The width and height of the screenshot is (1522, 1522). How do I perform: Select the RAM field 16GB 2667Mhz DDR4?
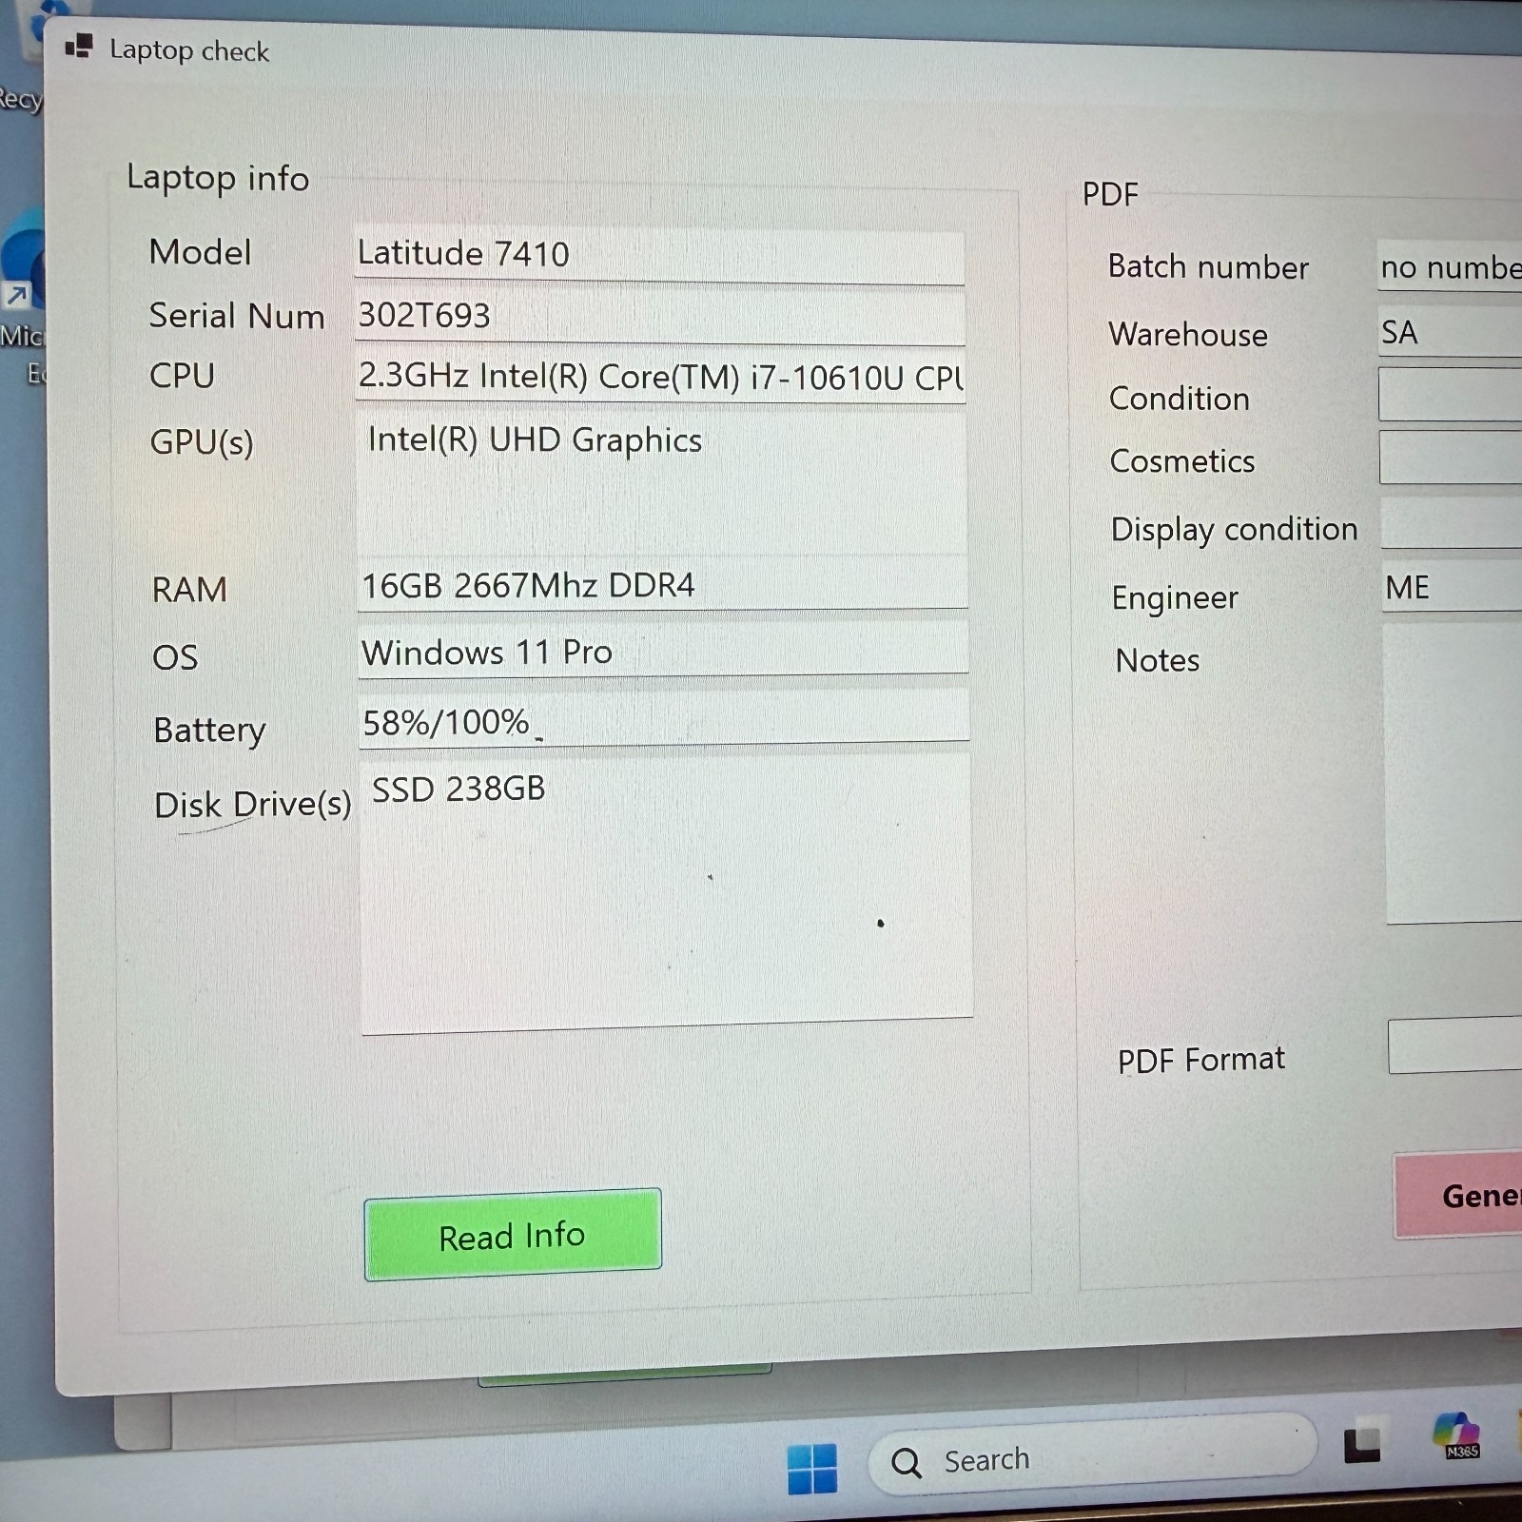click(x=663, y=583)
